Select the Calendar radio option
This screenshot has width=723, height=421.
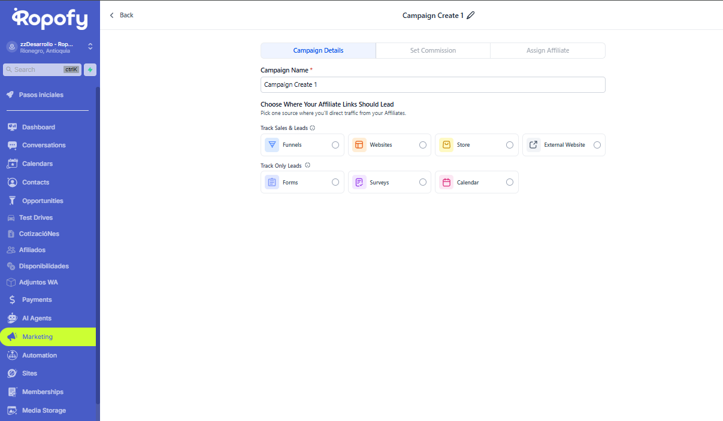click(510, 182)
